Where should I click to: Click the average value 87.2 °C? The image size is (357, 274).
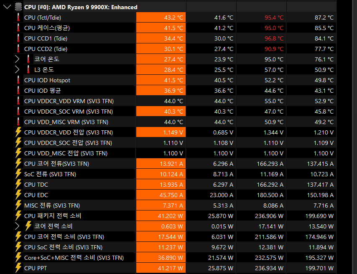324,18
